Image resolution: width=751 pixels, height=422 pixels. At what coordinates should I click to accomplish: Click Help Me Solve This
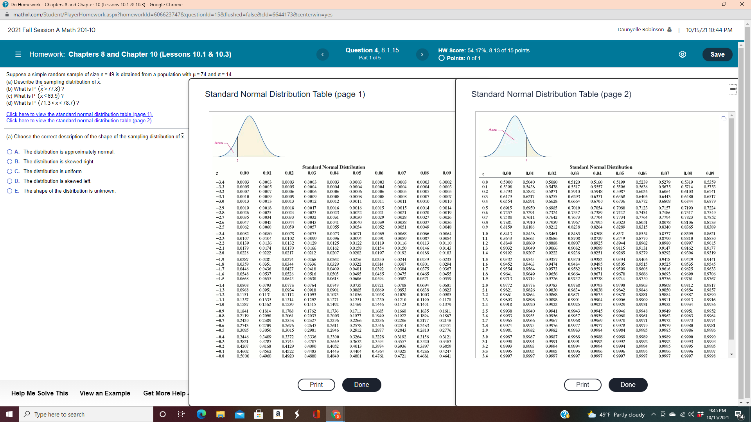coord(40,393)
